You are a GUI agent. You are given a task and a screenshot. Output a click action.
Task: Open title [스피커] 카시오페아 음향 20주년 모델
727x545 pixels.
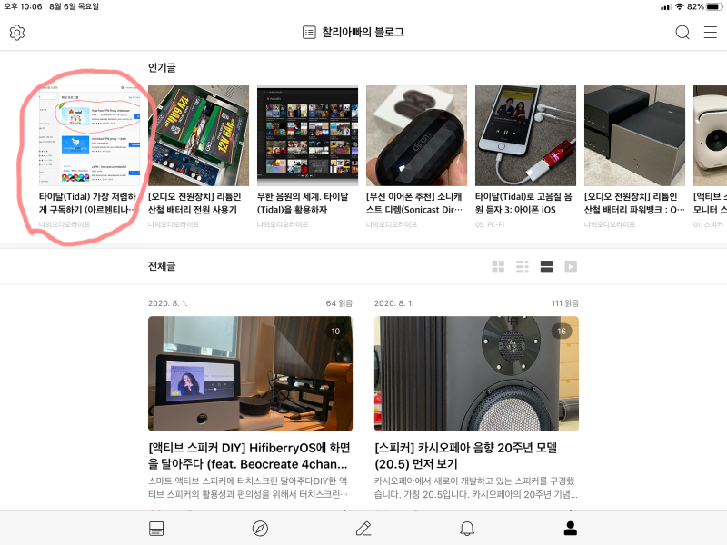click(465, 456)
